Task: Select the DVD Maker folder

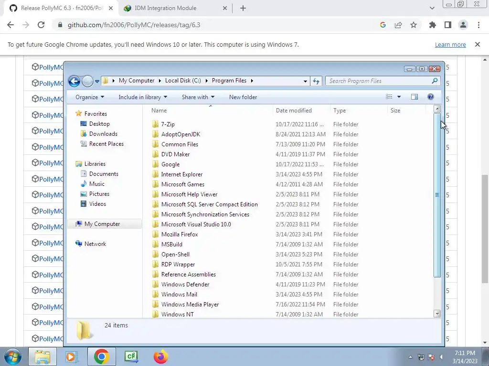Action: tap(175, 154)
